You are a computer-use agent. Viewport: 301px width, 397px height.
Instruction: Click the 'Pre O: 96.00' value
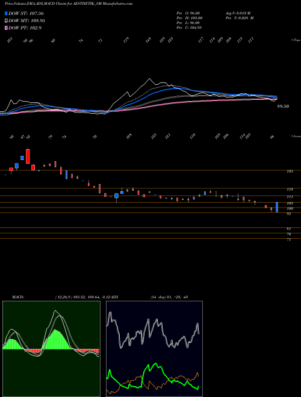pyautogui.click(x=189, y=13)
